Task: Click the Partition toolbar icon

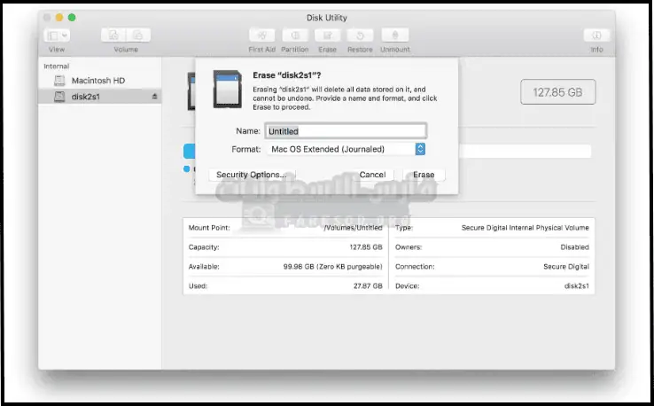Action: [294, 35]
